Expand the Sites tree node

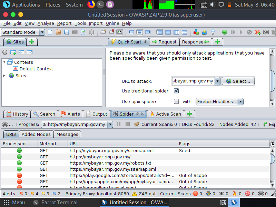pos(4,76)
